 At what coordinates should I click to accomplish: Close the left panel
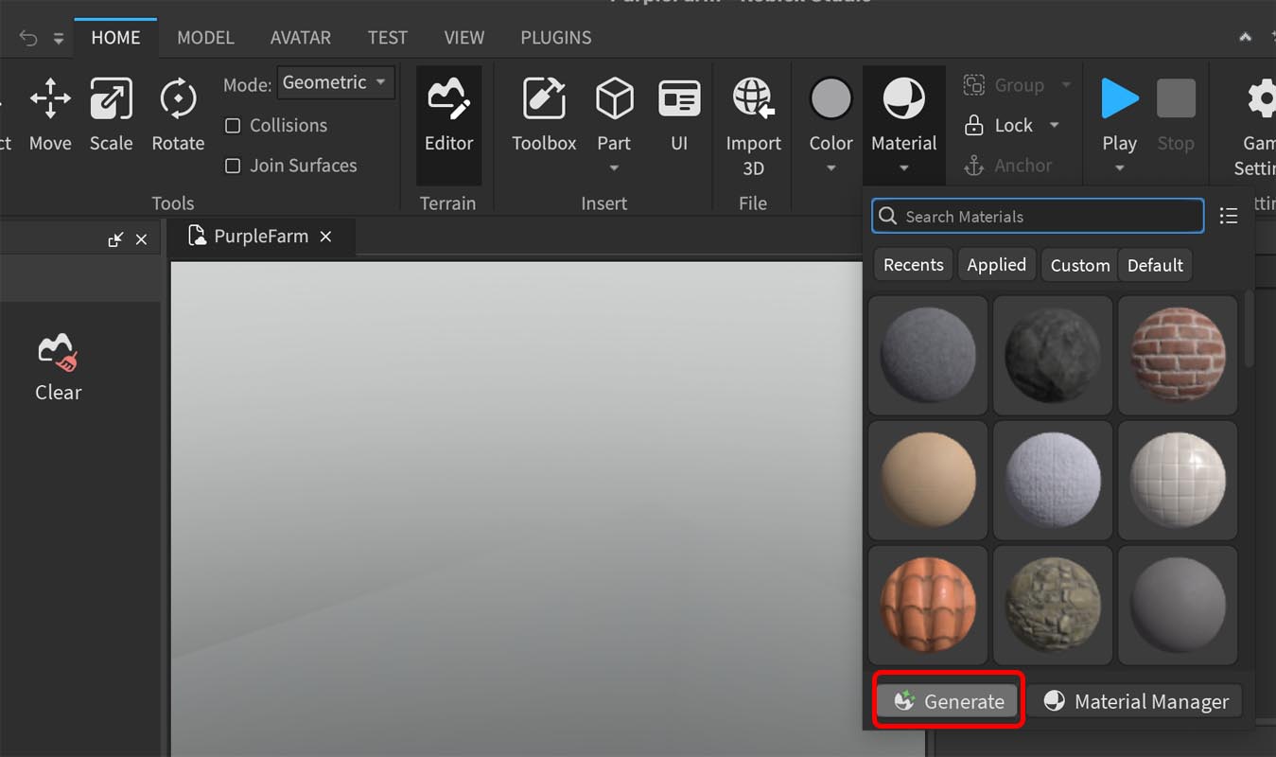point(141,239)
